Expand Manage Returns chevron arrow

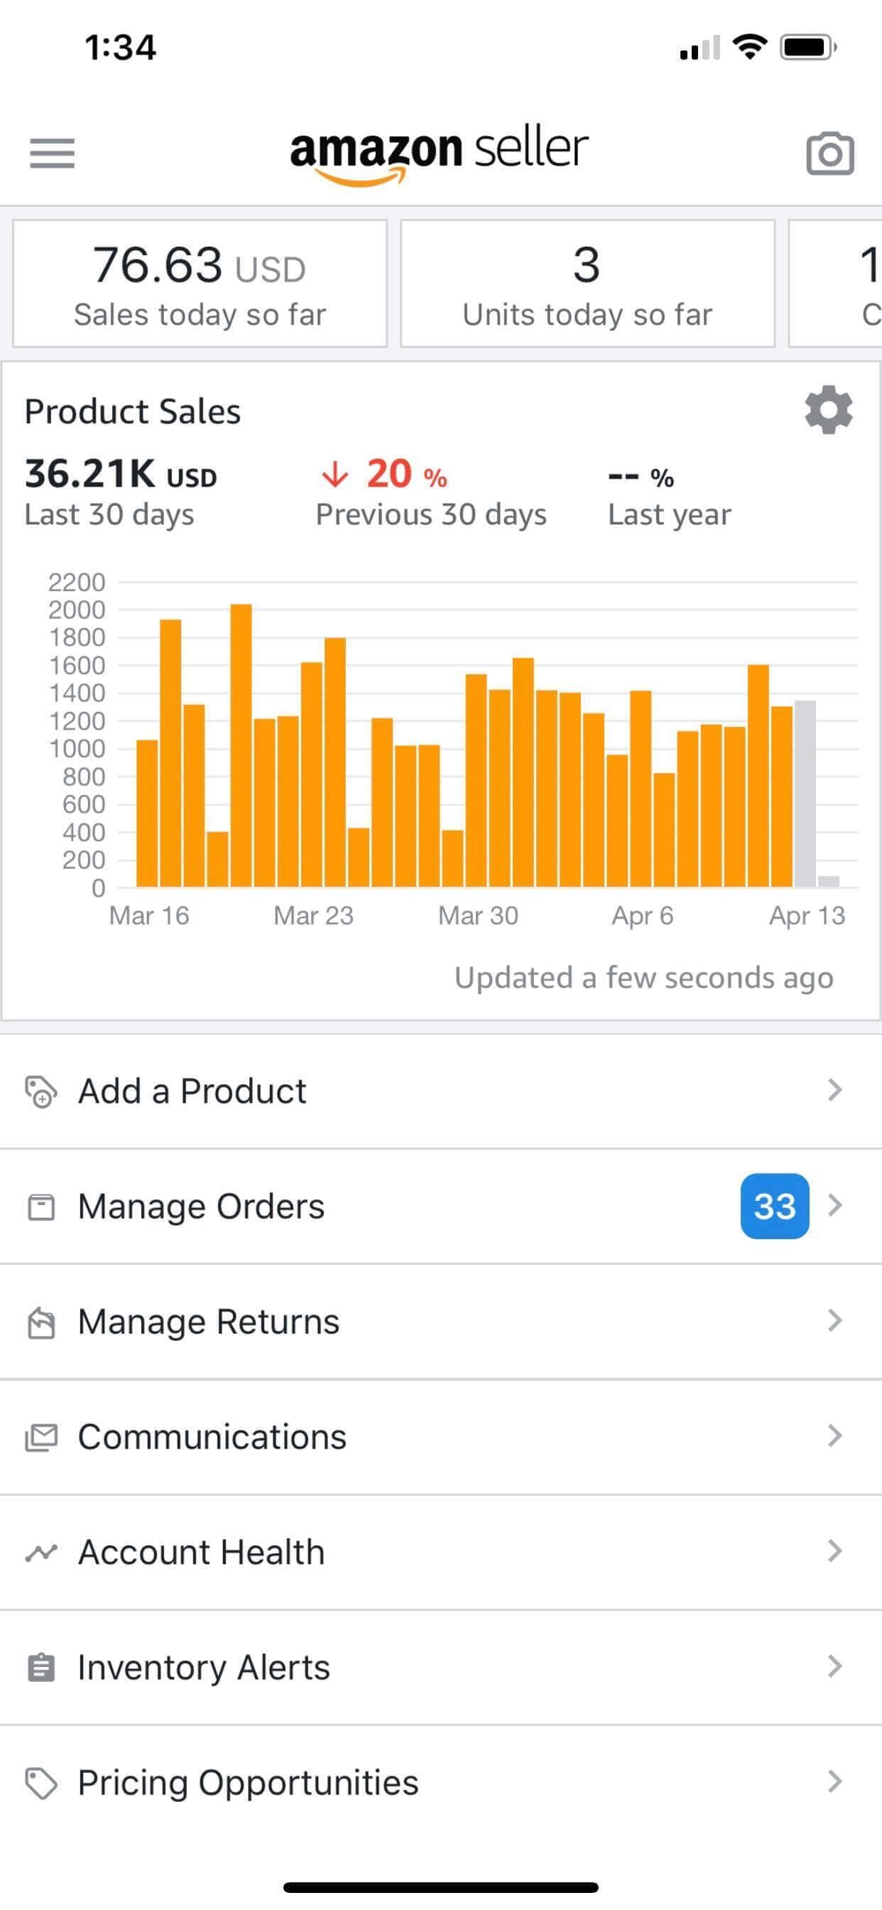(834, 1320)
